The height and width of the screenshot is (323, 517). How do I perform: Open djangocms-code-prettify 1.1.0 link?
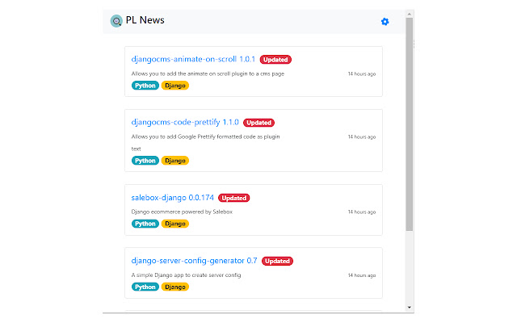185,122
